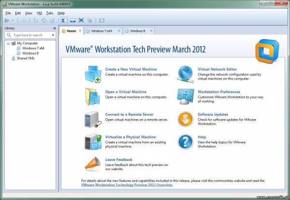Open the Edit menu
The width and height of the screenshot is (290, 200).
[18, 13]
